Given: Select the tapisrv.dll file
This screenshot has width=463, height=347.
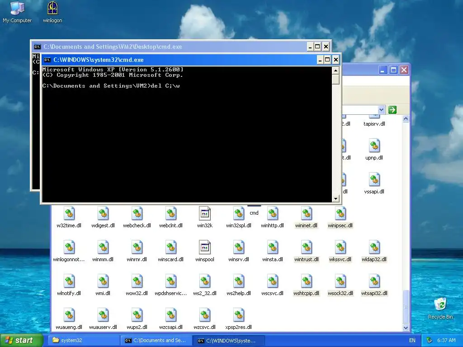Looking at the screenshot, I should (x=374, y=122).
